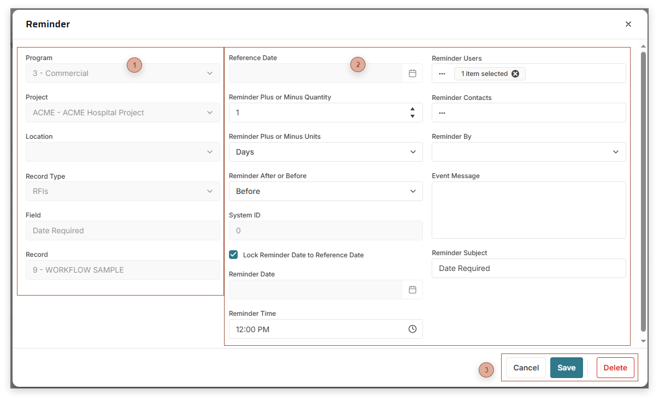This screenshot has height=401, width=659.
Task: Open the Reminder Date calendar picker
Action: pyautogui.click(x=413, y=290)
